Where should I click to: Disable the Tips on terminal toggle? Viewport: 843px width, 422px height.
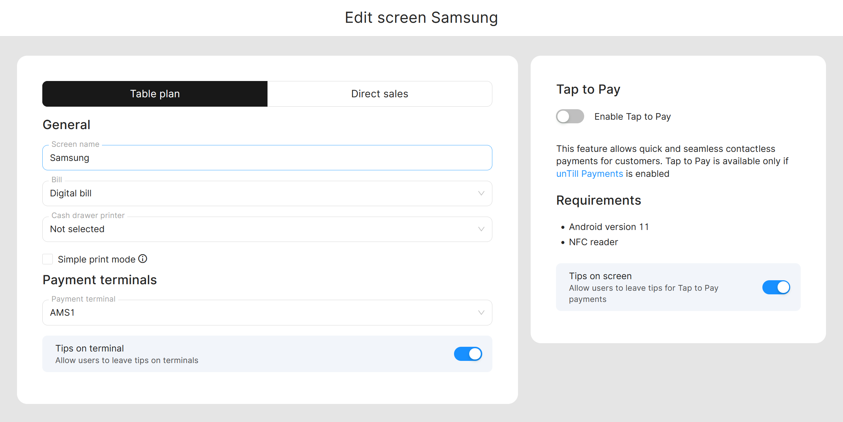click(x=468, y=354)
